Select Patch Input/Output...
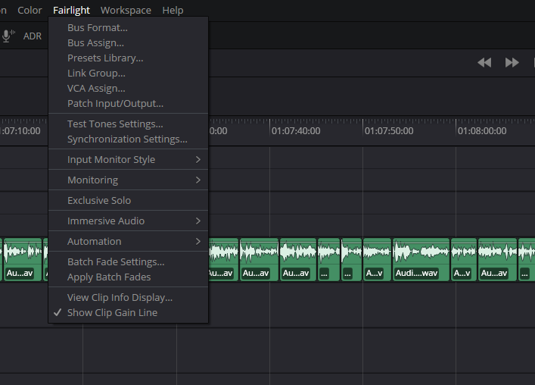The width and height of the screenshot is (535, 385). [x=129, y=103]
